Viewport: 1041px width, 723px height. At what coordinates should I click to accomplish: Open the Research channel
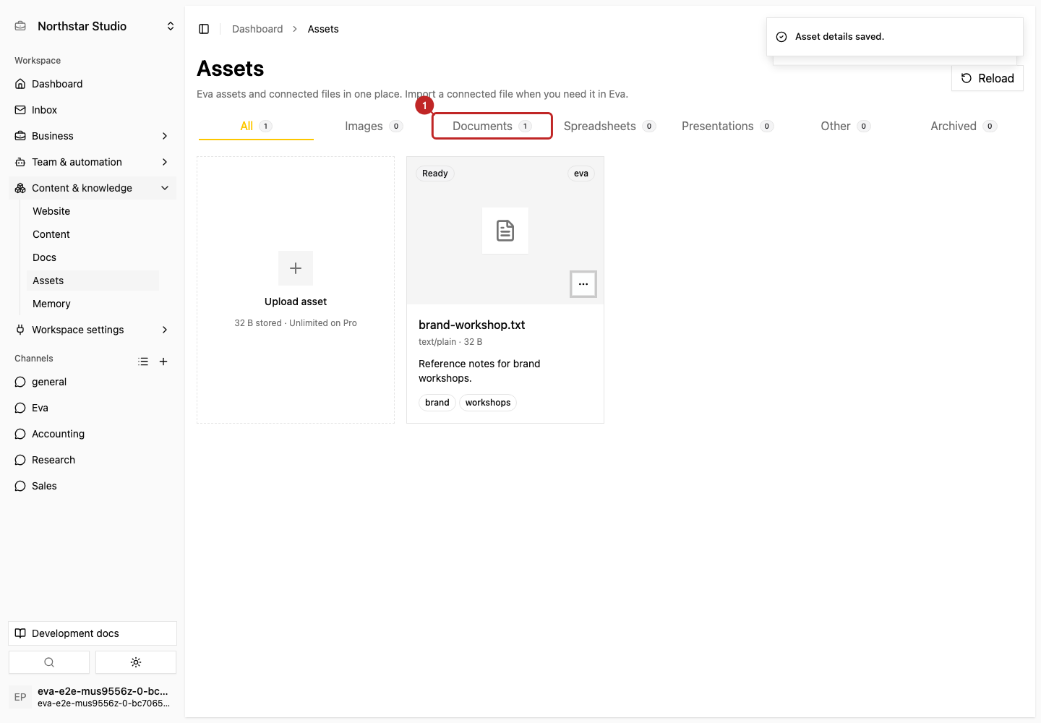pyautogui.click(x=93, y=460)
